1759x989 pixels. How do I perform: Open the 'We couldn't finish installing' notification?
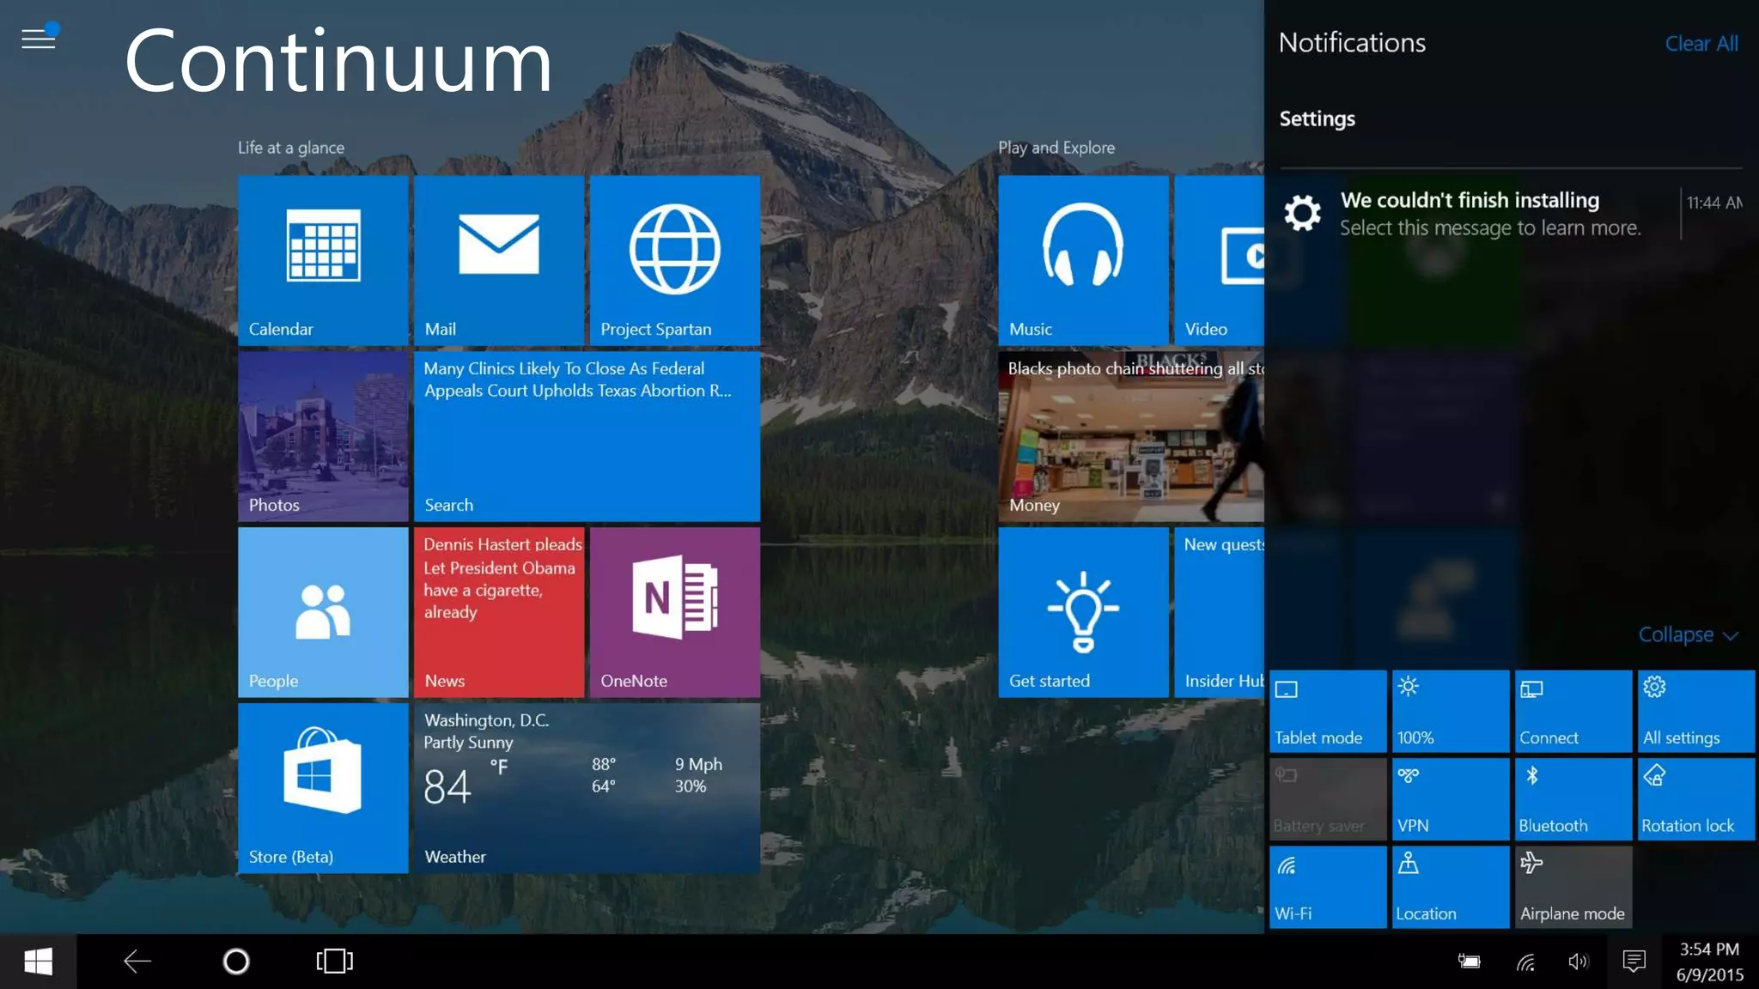pos(1512,214)
